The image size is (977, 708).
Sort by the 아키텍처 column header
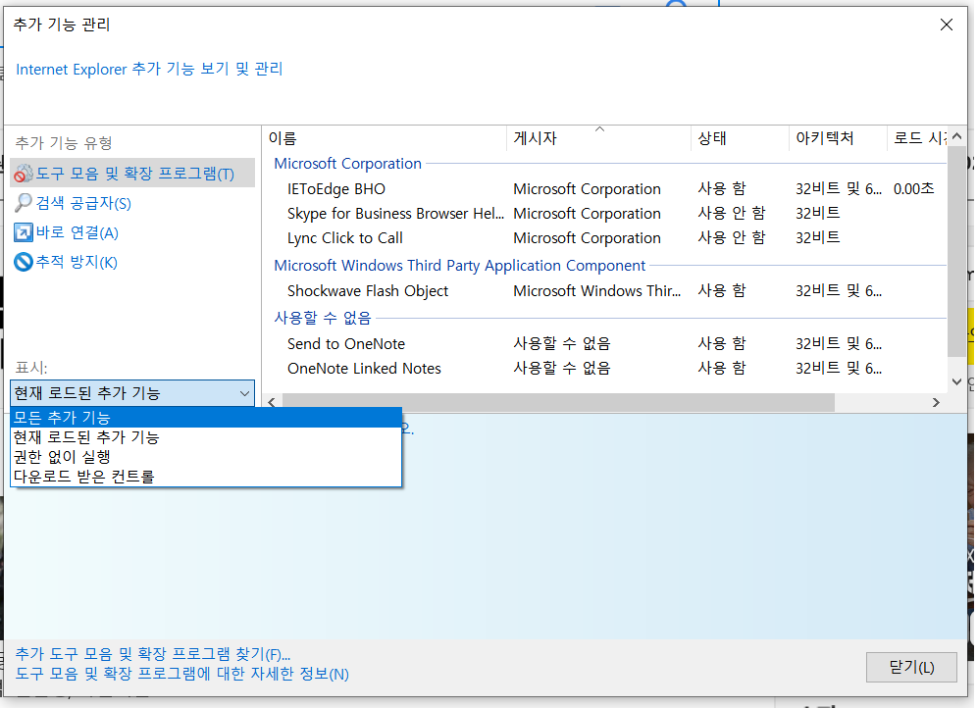coord(838,138)
